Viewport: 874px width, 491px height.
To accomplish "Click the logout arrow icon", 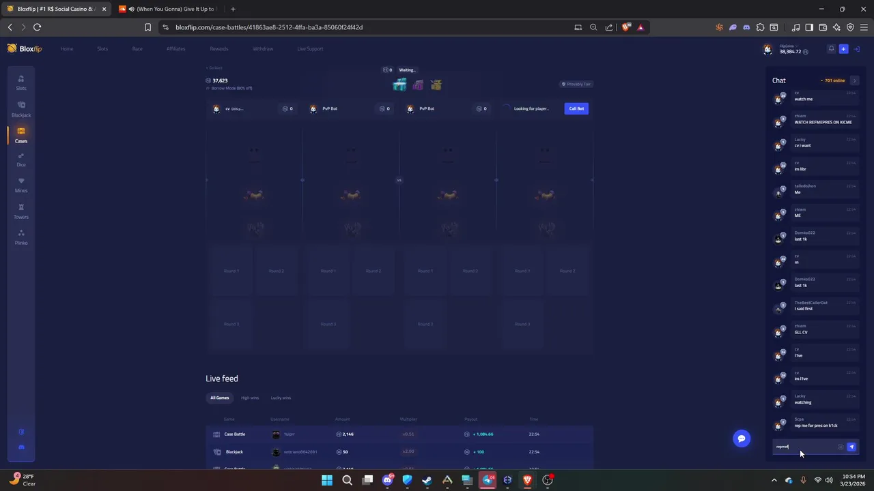I will tap(857, 49).
